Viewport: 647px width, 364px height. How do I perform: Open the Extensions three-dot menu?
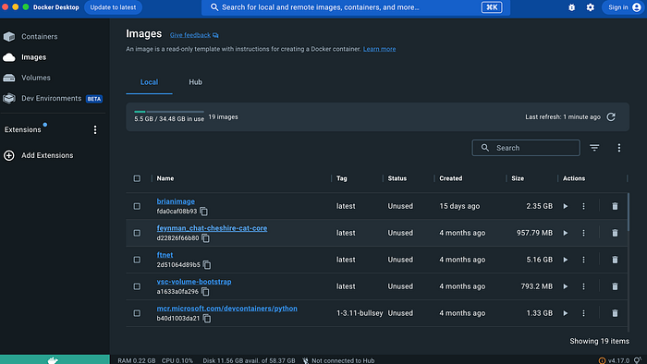point(95,130)
